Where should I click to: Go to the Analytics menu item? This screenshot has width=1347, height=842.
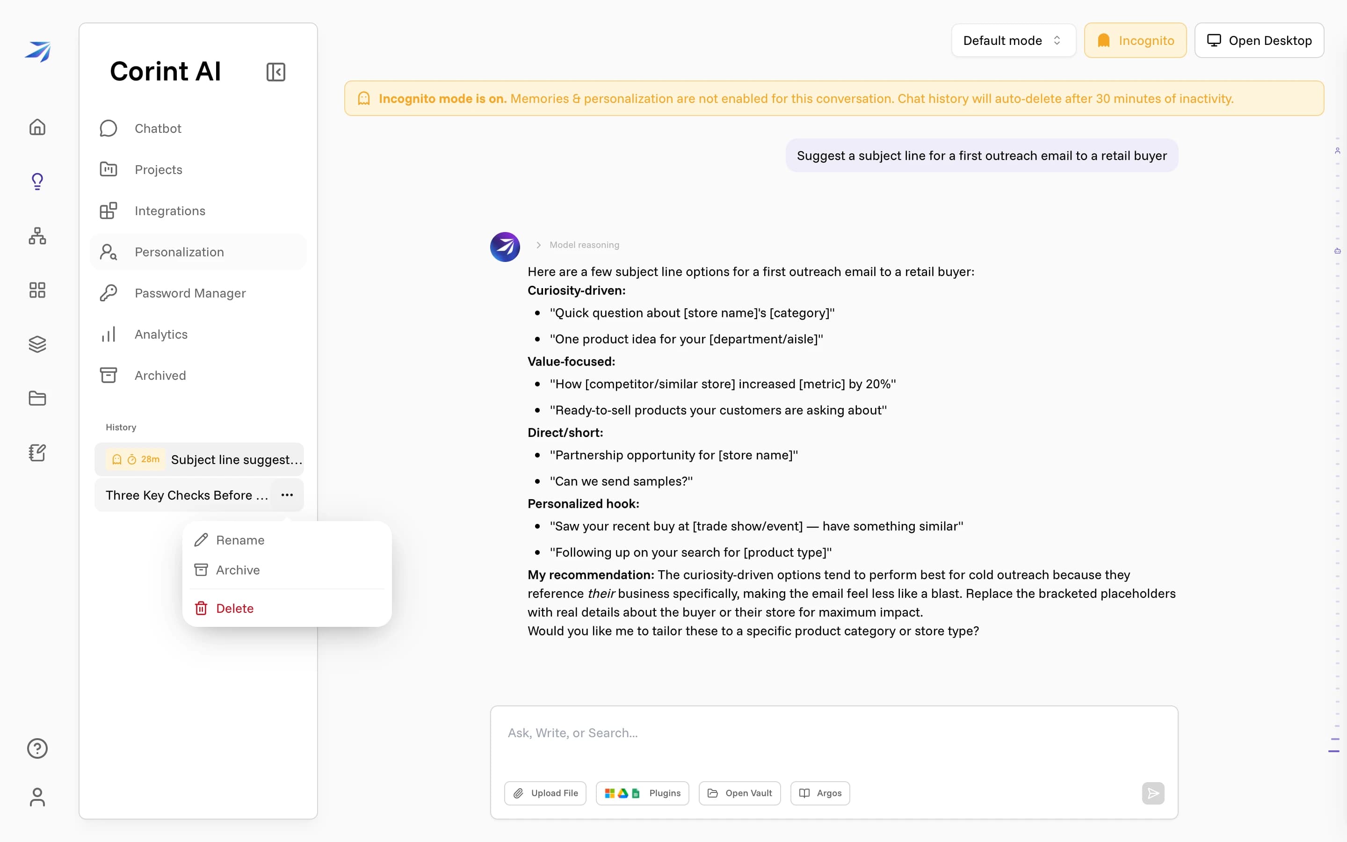tap(198, 334)
